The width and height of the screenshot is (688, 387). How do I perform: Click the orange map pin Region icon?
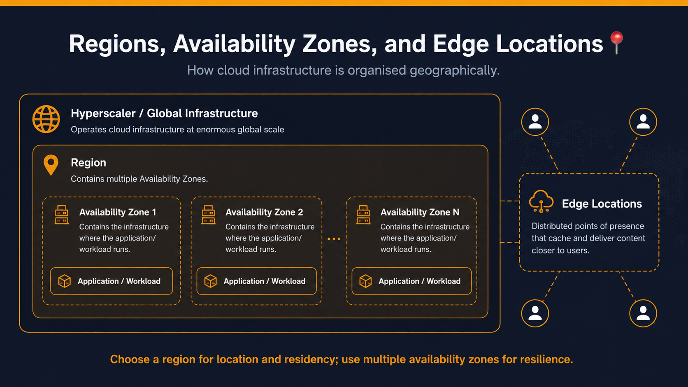click(x=51, y=165)
